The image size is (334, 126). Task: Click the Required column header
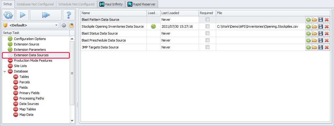coord(207,13)
